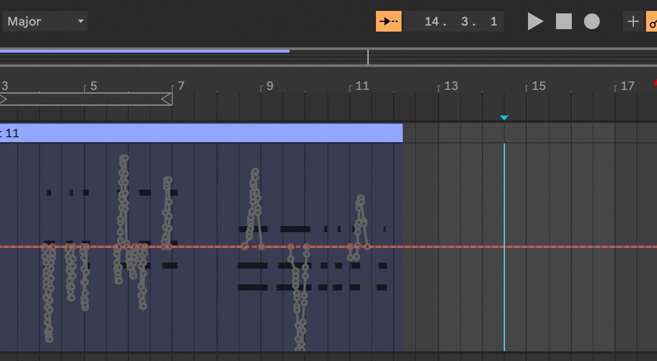Toggle the Automation Arm button
The width and height of the screenshot is (657, 361).
point(652,22)
